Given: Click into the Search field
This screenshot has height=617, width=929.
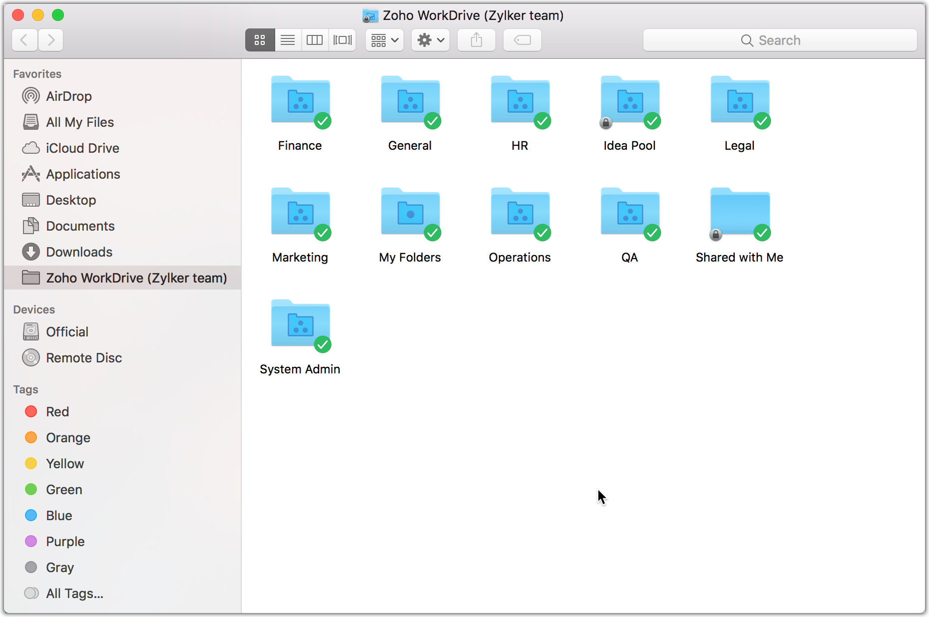Looking at the screenshot, I should 780,40.
